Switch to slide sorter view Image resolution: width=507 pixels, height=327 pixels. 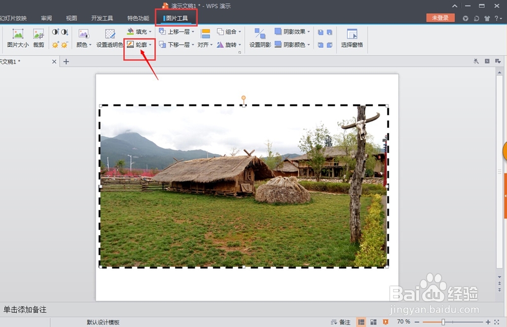click(x=374, y=322)
